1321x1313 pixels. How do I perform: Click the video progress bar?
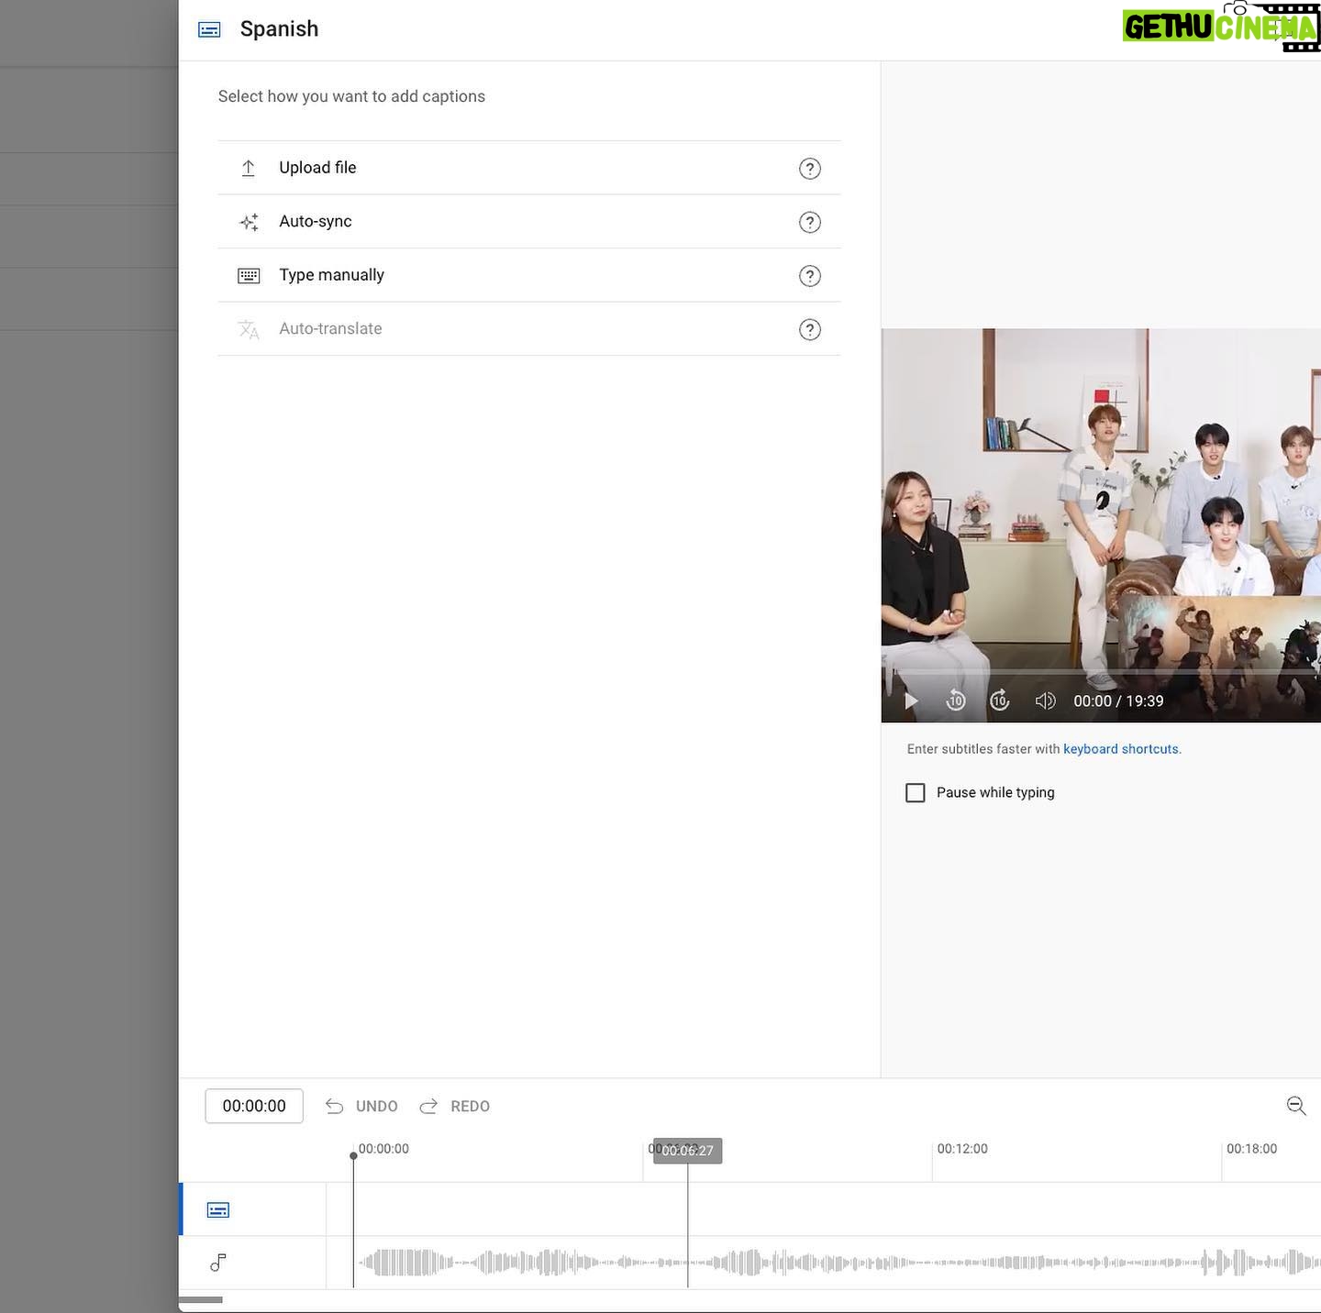(x=1105, y=673)
